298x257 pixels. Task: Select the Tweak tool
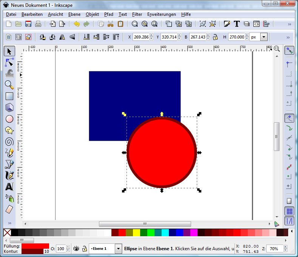(x=9, y=74)
